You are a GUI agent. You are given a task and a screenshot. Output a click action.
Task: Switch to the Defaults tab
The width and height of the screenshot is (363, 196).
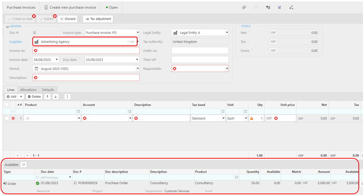pos(48,90)
